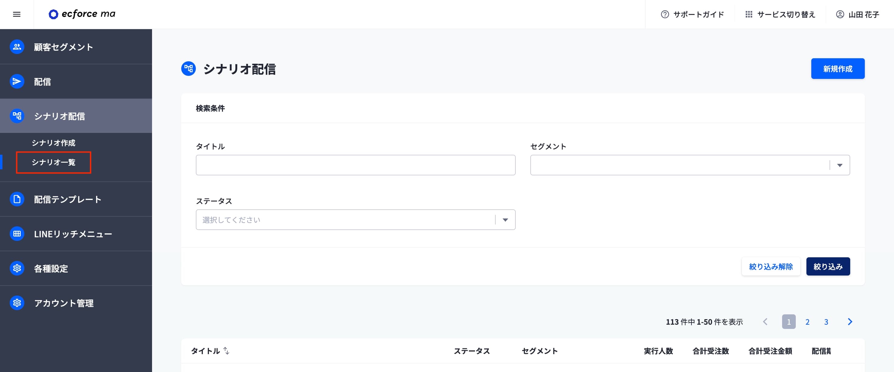Expand the ステータス dropdown
This screenshot has width=894, height=372.
pyautogui.click(x=505, y=220)
